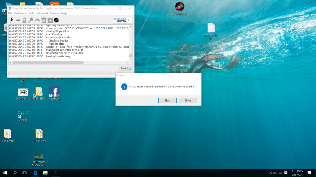Click the Task View taskbar icon
This screenshot has width=316, height=177.
pyautogui.click(x=25, y=173)
